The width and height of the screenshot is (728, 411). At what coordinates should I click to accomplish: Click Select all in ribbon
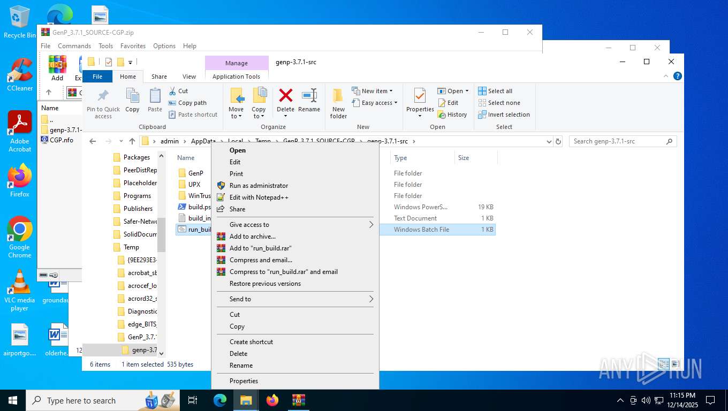(x=495, y=91)
